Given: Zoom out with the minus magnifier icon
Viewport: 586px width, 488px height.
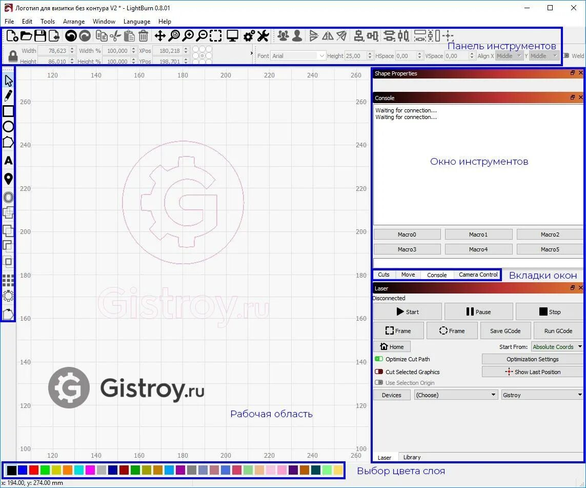Looking at the screenshot, I should (202, 36).
